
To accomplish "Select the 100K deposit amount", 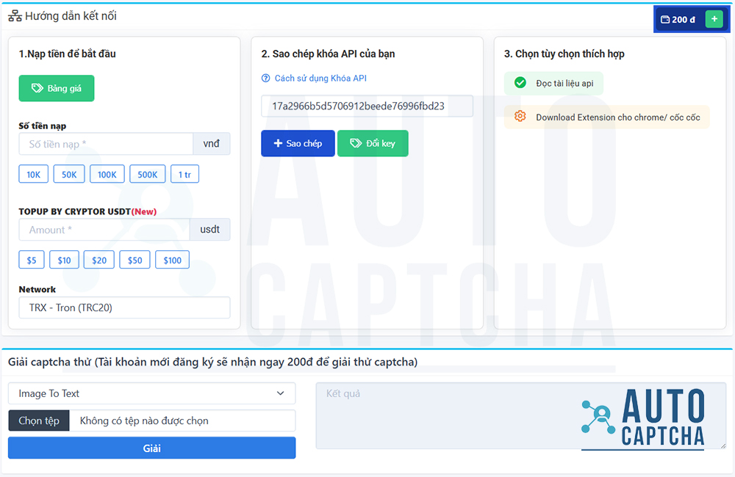I will click(x=107, y=174).
